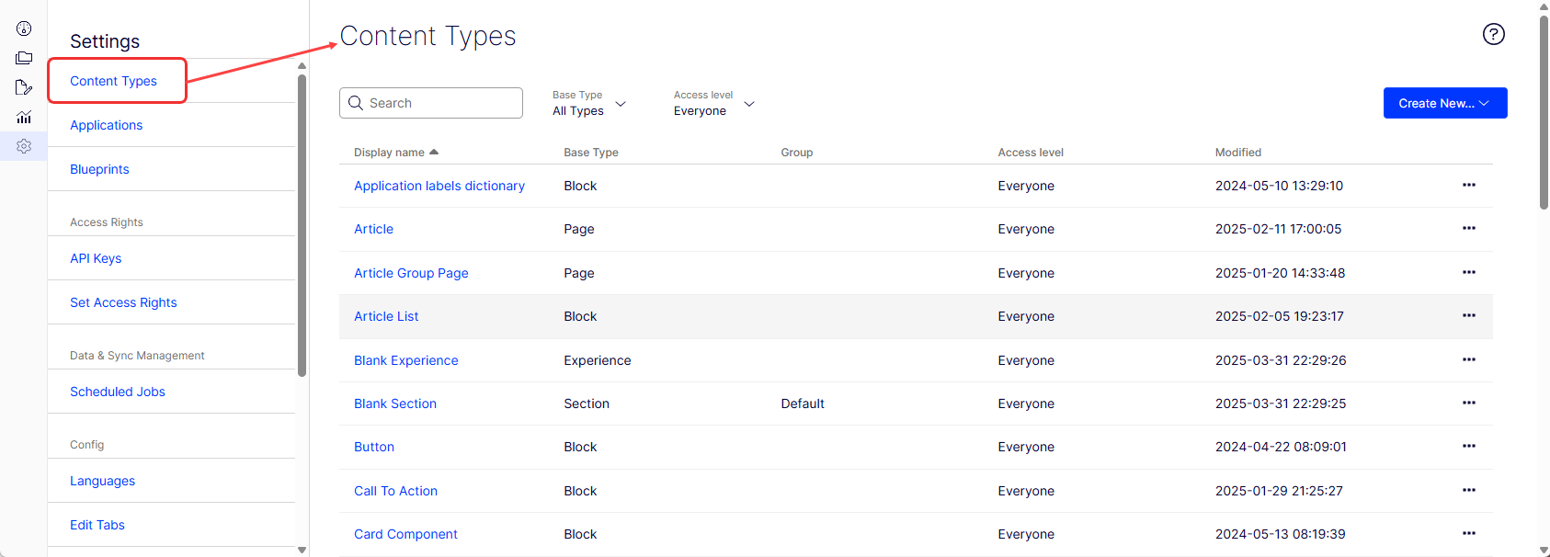Image resolution: width=1550 pixels, height=557 pixels.
Task: Open Scheduled Jobs settings item
Action: [118, 392]
